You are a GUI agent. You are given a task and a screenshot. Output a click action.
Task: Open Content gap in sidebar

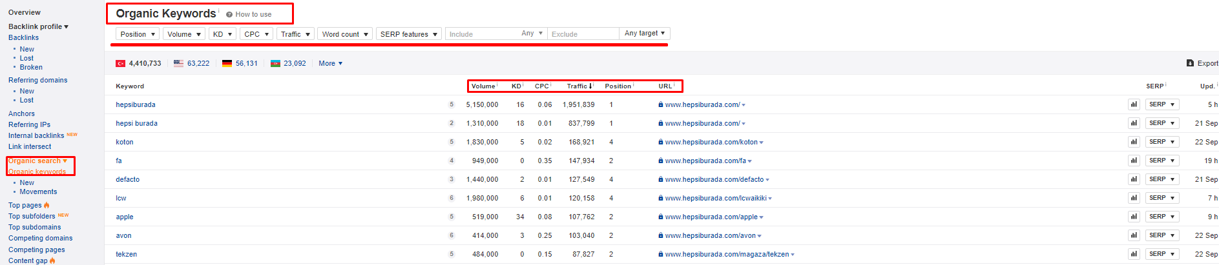click(28, 260)
